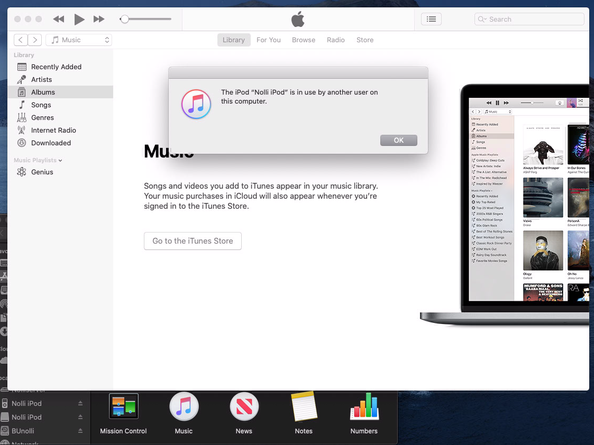Screen dimensions: 594x445
Task: Switch to the Library tab
Action: 234,40
